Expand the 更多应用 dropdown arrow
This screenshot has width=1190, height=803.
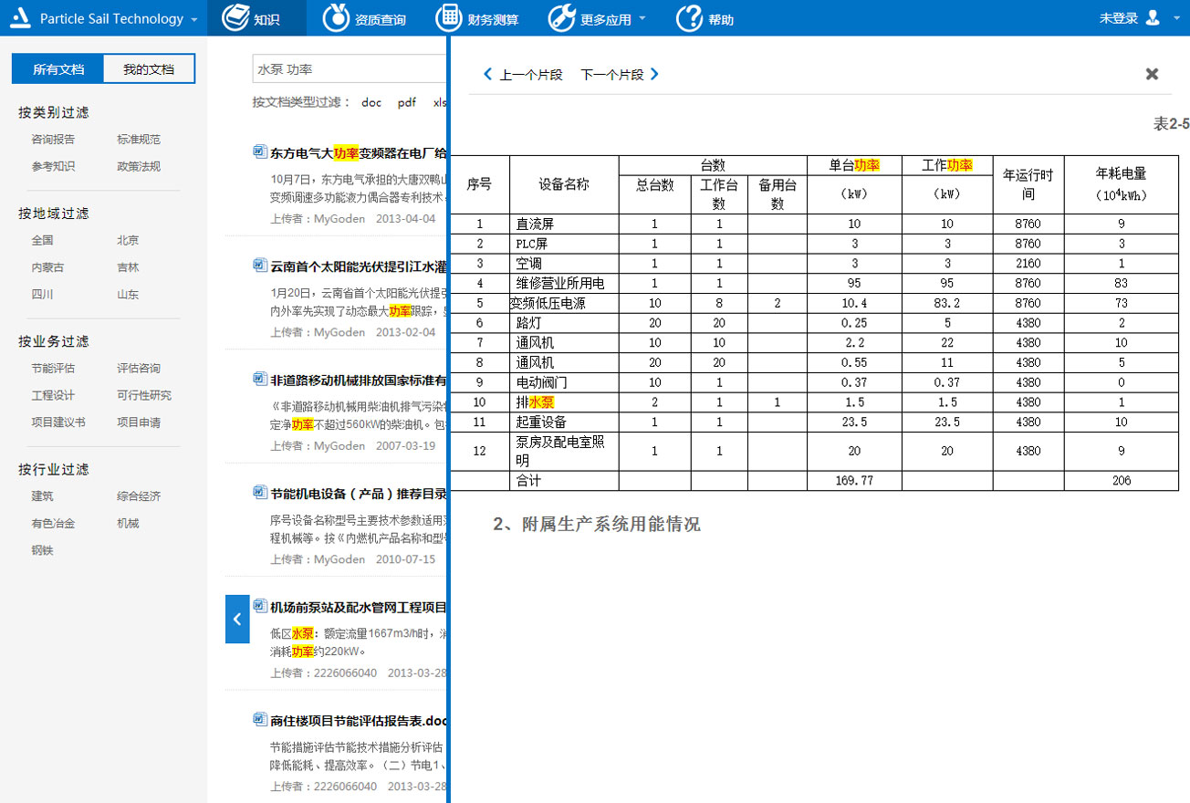point(642,19)
